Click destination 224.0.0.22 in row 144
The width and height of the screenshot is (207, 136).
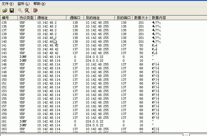(94, 57)
